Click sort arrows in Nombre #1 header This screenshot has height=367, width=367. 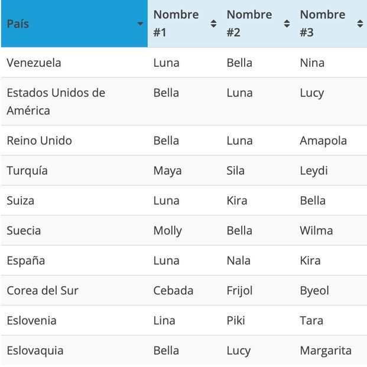pyautogui.click(x=213, y=24)
